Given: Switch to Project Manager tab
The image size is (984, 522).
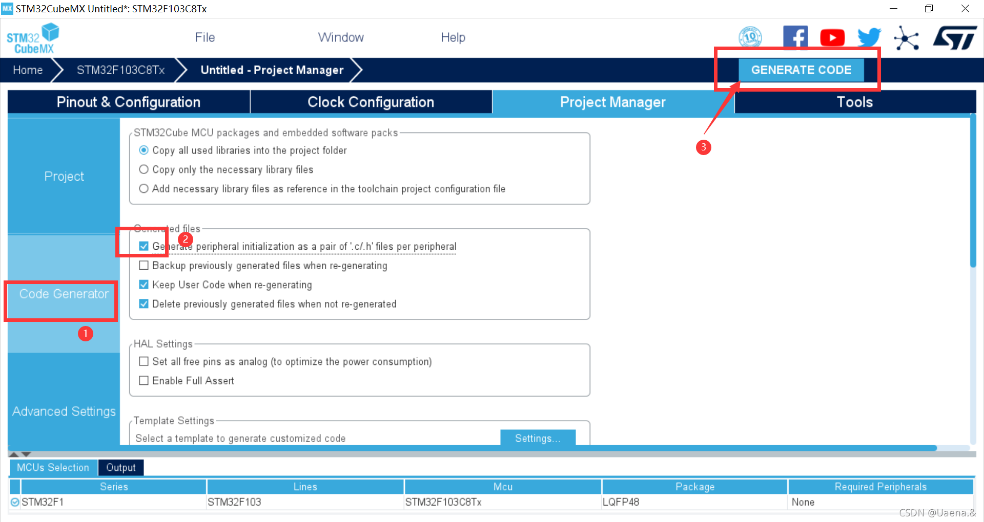Looking at the screenshot, I should (x=613, y=102).
